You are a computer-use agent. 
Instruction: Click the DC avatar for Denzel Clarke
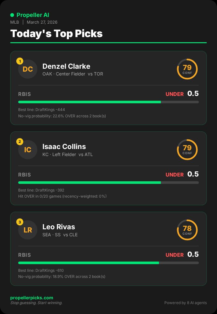click(x=28, y=69)
